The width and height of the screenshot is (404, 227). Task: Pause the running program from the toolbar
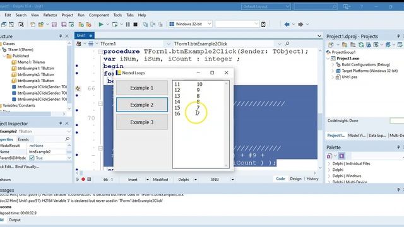[128, 25]
